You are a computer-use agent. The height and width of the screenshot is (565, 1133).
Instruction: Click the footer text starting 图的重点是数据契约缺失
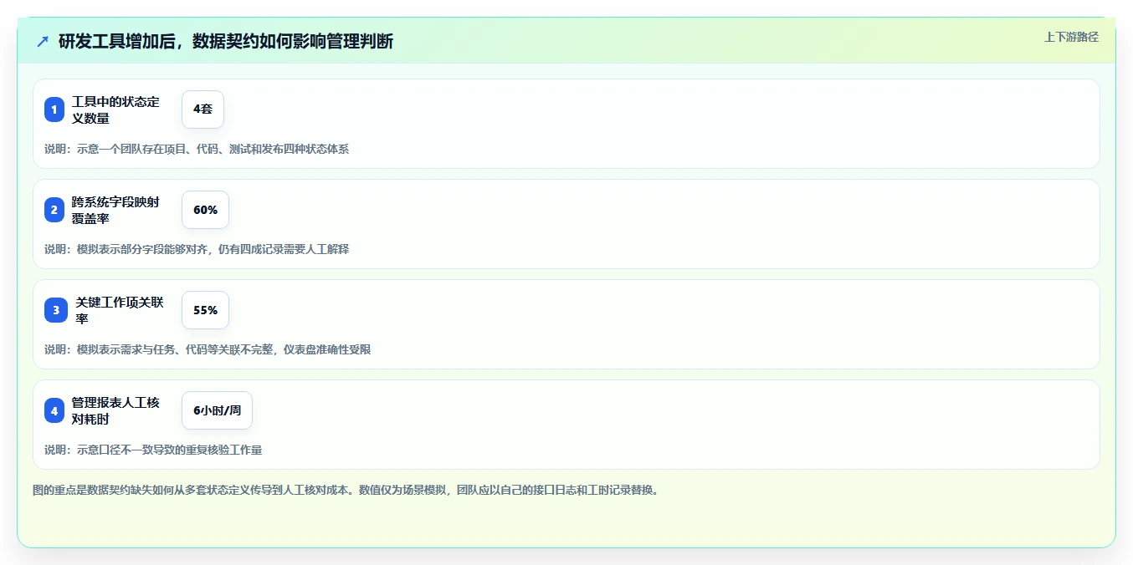346,490
